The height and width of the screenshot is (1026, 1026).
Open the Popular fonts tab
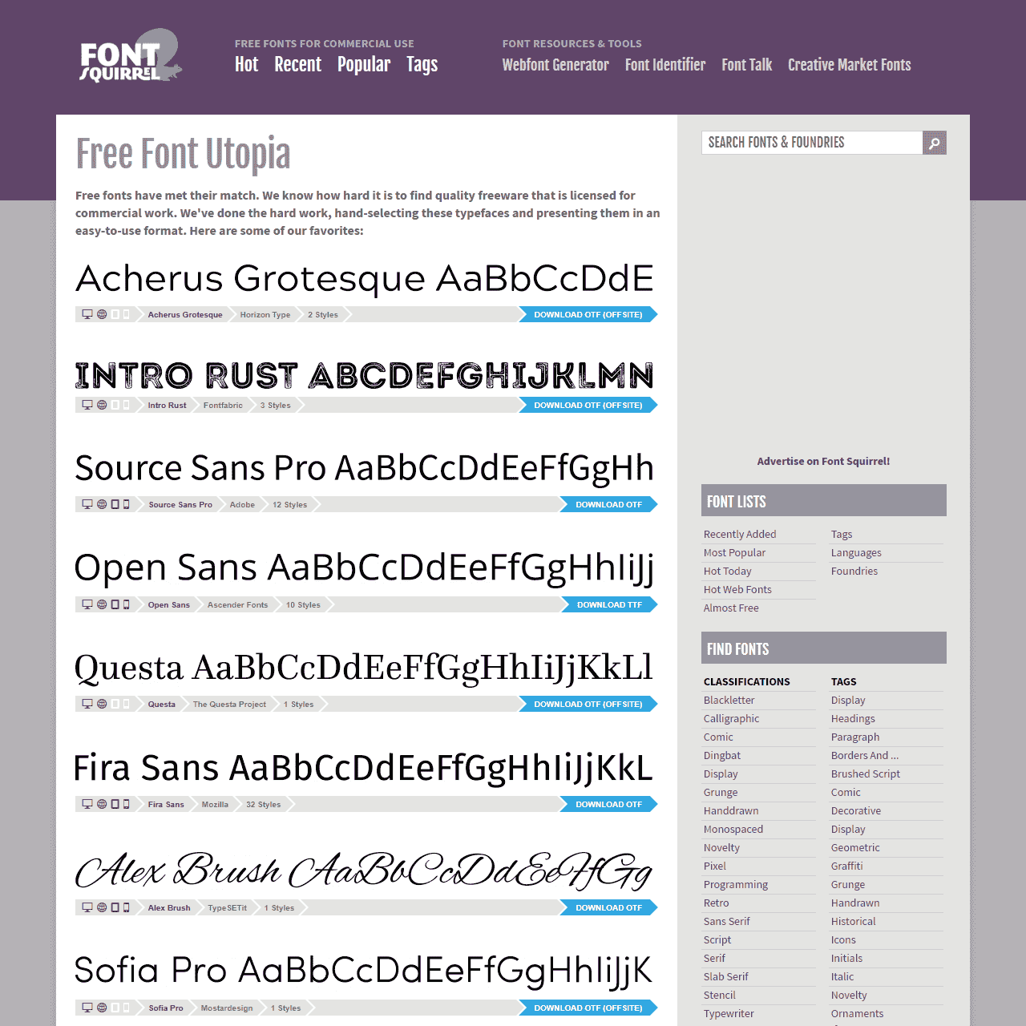364,65
